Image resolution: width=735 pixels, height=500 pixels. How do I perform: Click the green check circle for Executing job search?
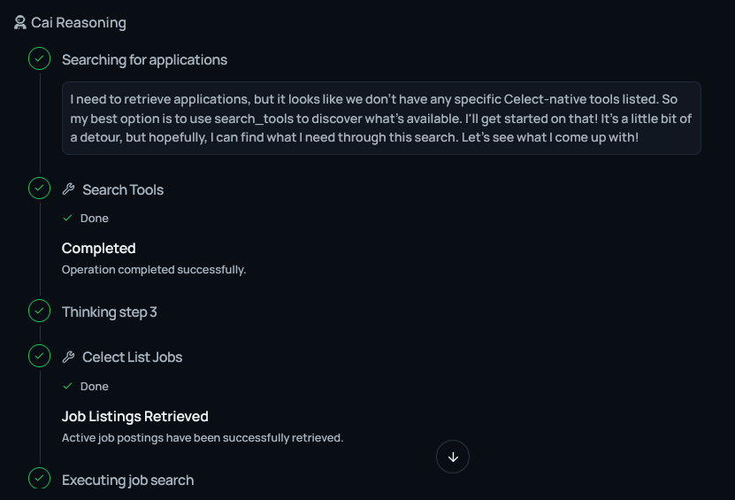coord(39,479)
